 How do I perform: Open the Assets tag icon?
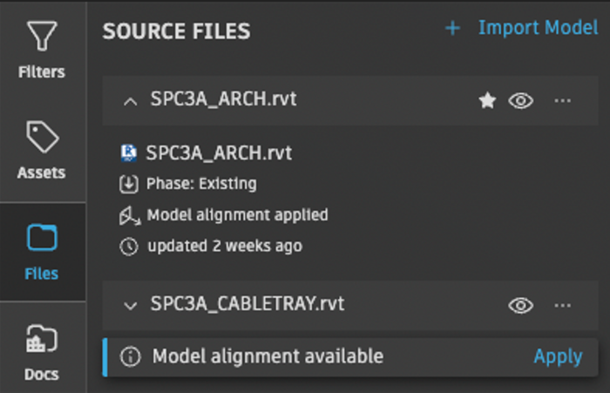[42, 138]
